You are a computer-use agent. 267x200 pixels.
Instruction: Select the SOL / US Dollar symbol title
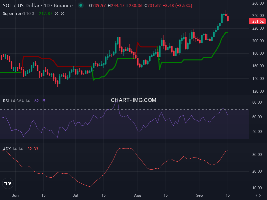37,6
